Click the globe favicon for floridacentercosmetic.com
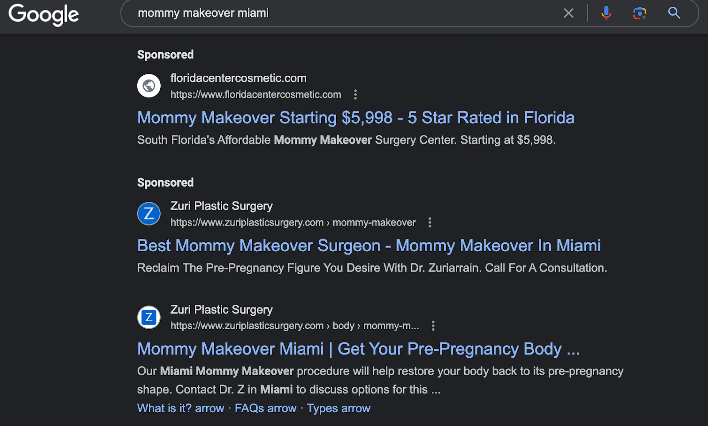708x426 pixels. (x=149, y=85)
